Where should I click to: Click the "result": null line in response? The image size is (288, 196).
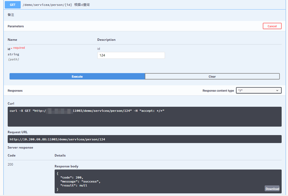74,185
